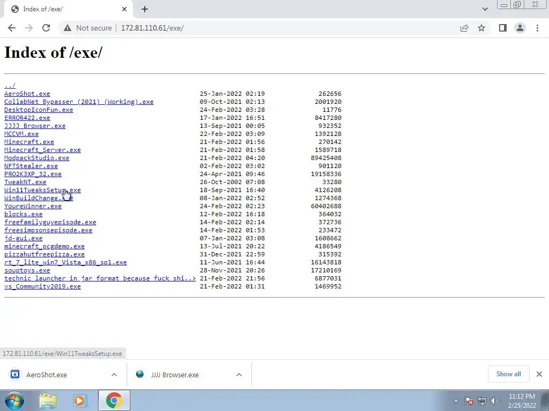Image resolution: width=549 pixels, height=411 pixels.
Task: Select the Index of /exe/ tab
Action: 68,9
